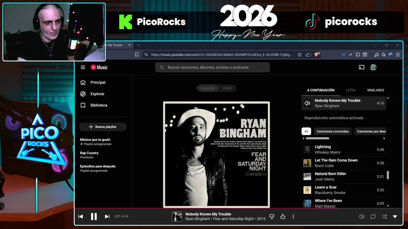The image size is (408, 229).
Task: Pause the current song
Action: click(x=94, y=217)
